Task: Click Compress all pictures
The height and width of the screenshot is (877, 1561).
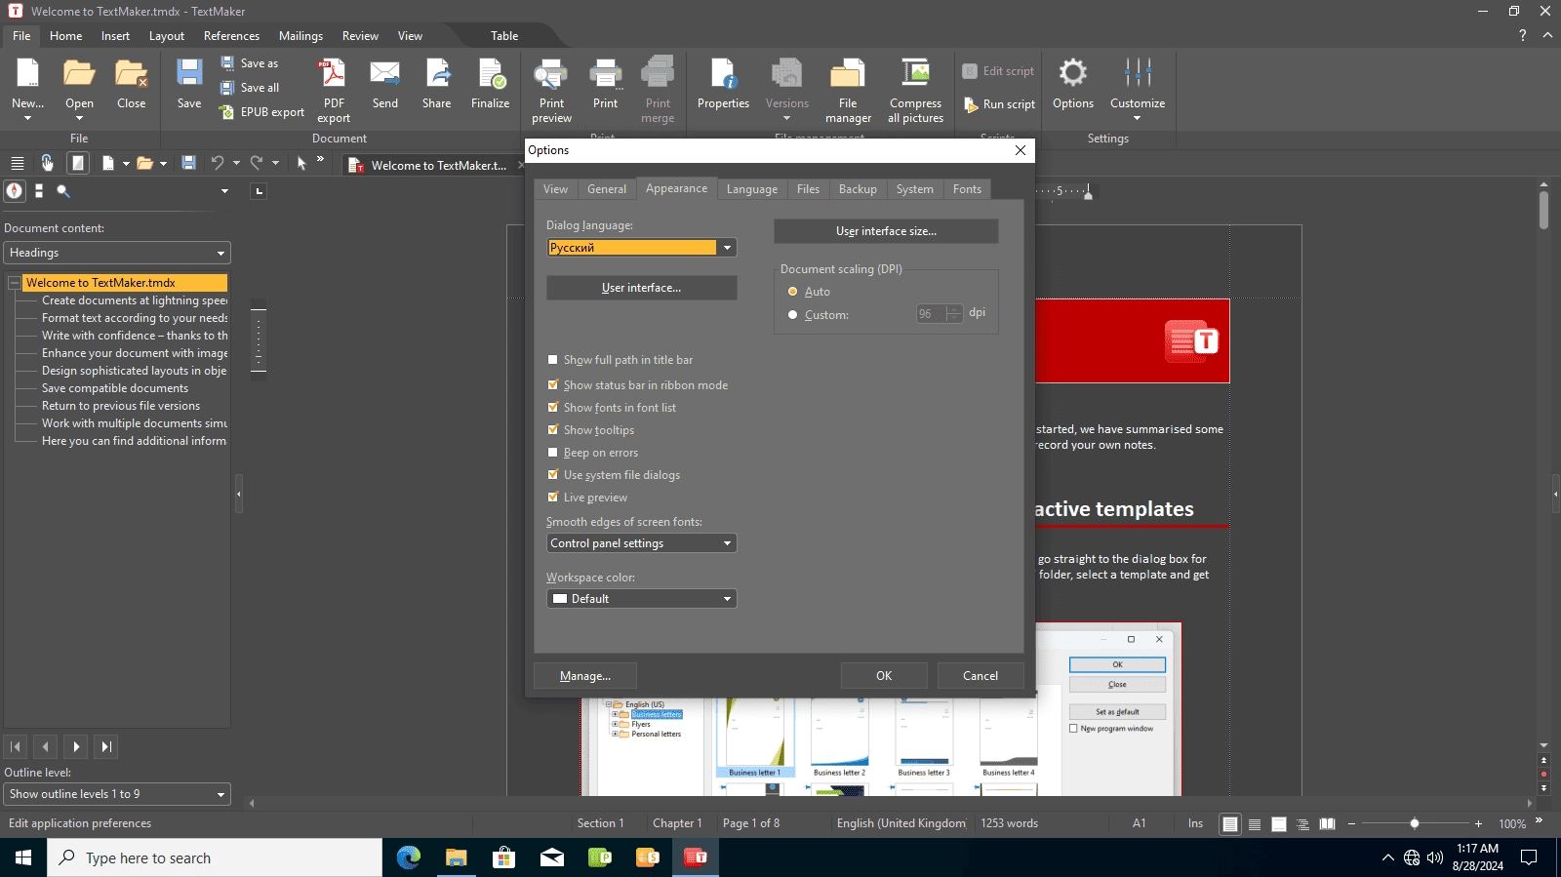Action: click(x=915, y=90)
